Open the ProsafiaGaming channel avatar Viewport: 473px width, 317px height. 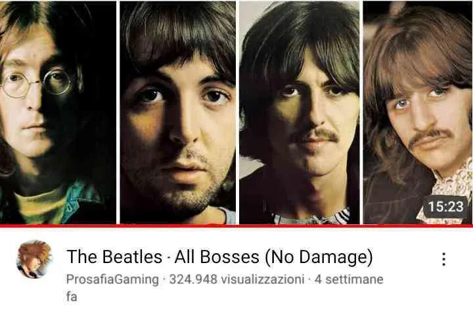point(34,259)
